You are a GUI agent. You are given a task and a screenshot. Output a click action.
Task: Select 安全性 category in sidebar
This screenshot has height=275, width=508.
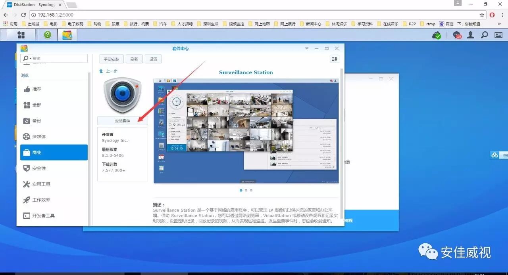point(54,168)
